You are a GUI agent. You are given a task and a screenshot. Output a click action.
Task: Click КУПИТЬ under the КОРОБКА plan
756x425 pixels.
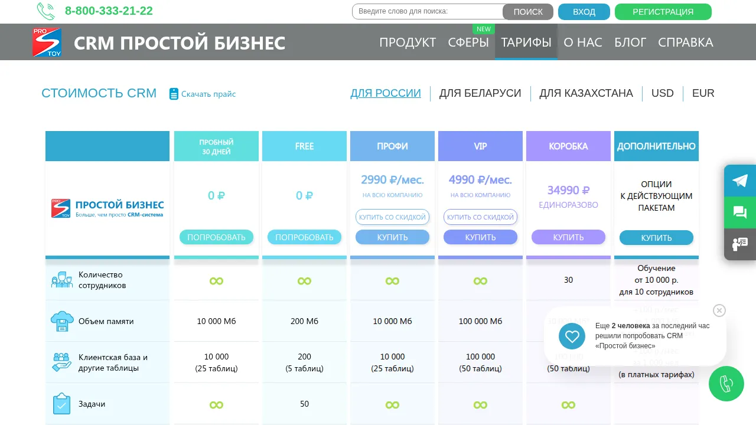[568, 237]
